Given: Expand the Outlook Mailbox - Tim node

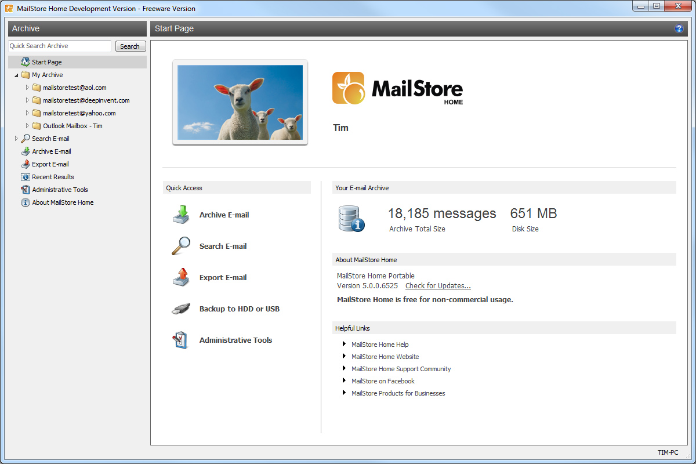Looking at the screenshot, I should (x=27, y=126).
